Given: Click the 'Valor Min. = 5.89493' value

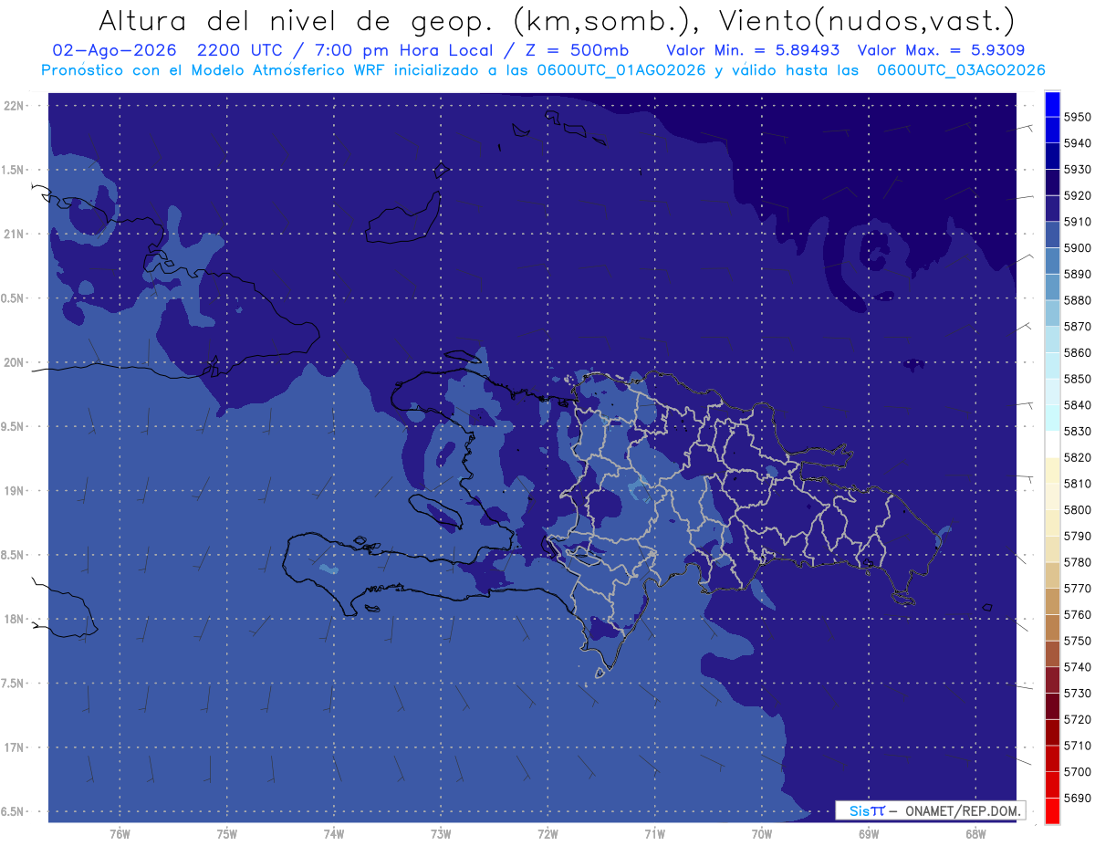Looking at the screenshot, I should 753,50.
